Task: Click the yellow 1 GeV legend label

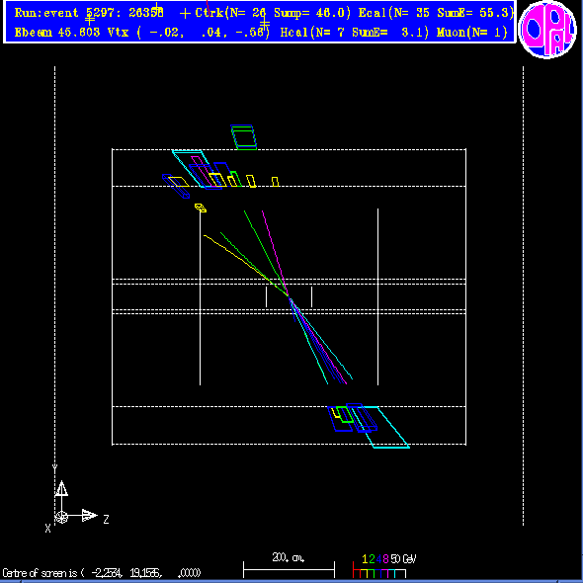Action: tap(365, 559)
